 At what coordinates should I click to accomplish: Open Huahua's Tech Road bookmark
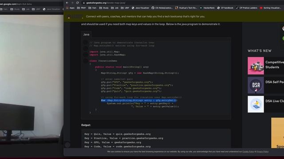[x=186, y=8]
